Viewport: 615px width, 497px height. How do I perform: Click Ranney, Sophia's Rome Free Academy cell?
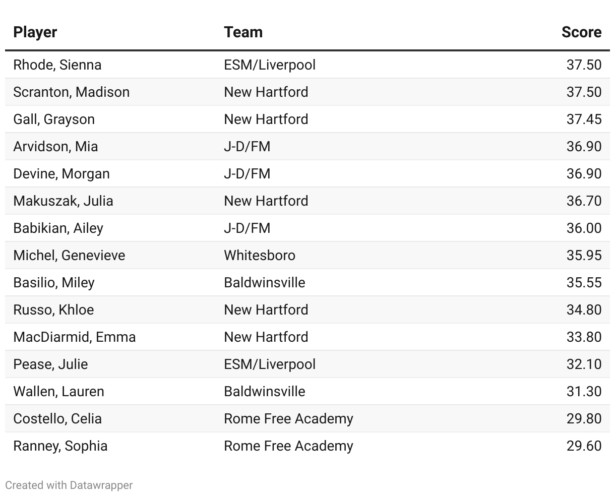[288, 446]
